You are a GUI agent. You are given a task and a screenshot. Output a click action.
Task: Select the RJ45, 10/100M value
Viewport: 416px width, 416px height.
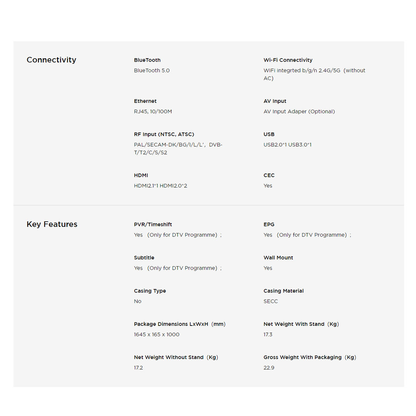(153, 111)
